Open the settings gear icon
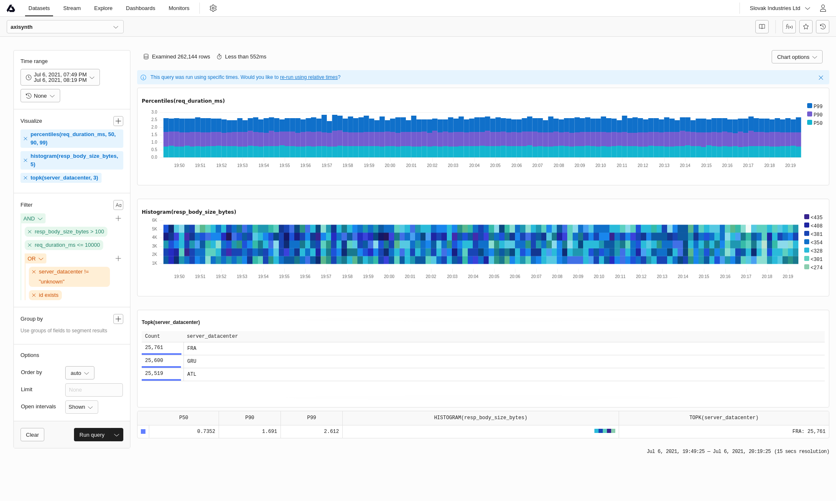This screenshot has width=836, height=501. [x=213, y=8]
